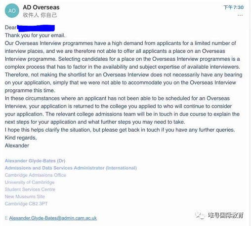Image resolution: width=251 pixels, height=226 pixels.
Task: Select the Cambridge CB2 3PT postcode line
Action: click(x=26, y=204)
